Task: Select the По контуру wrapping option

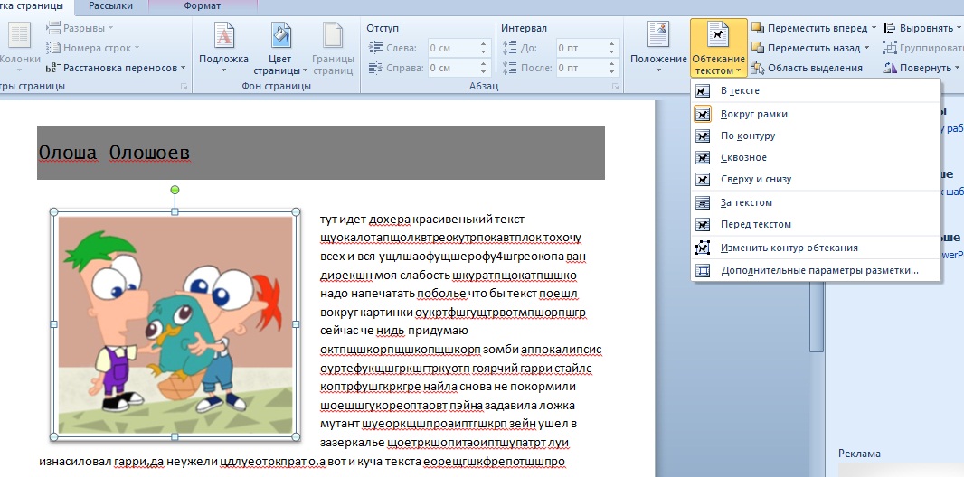Action: coord(816,136)
